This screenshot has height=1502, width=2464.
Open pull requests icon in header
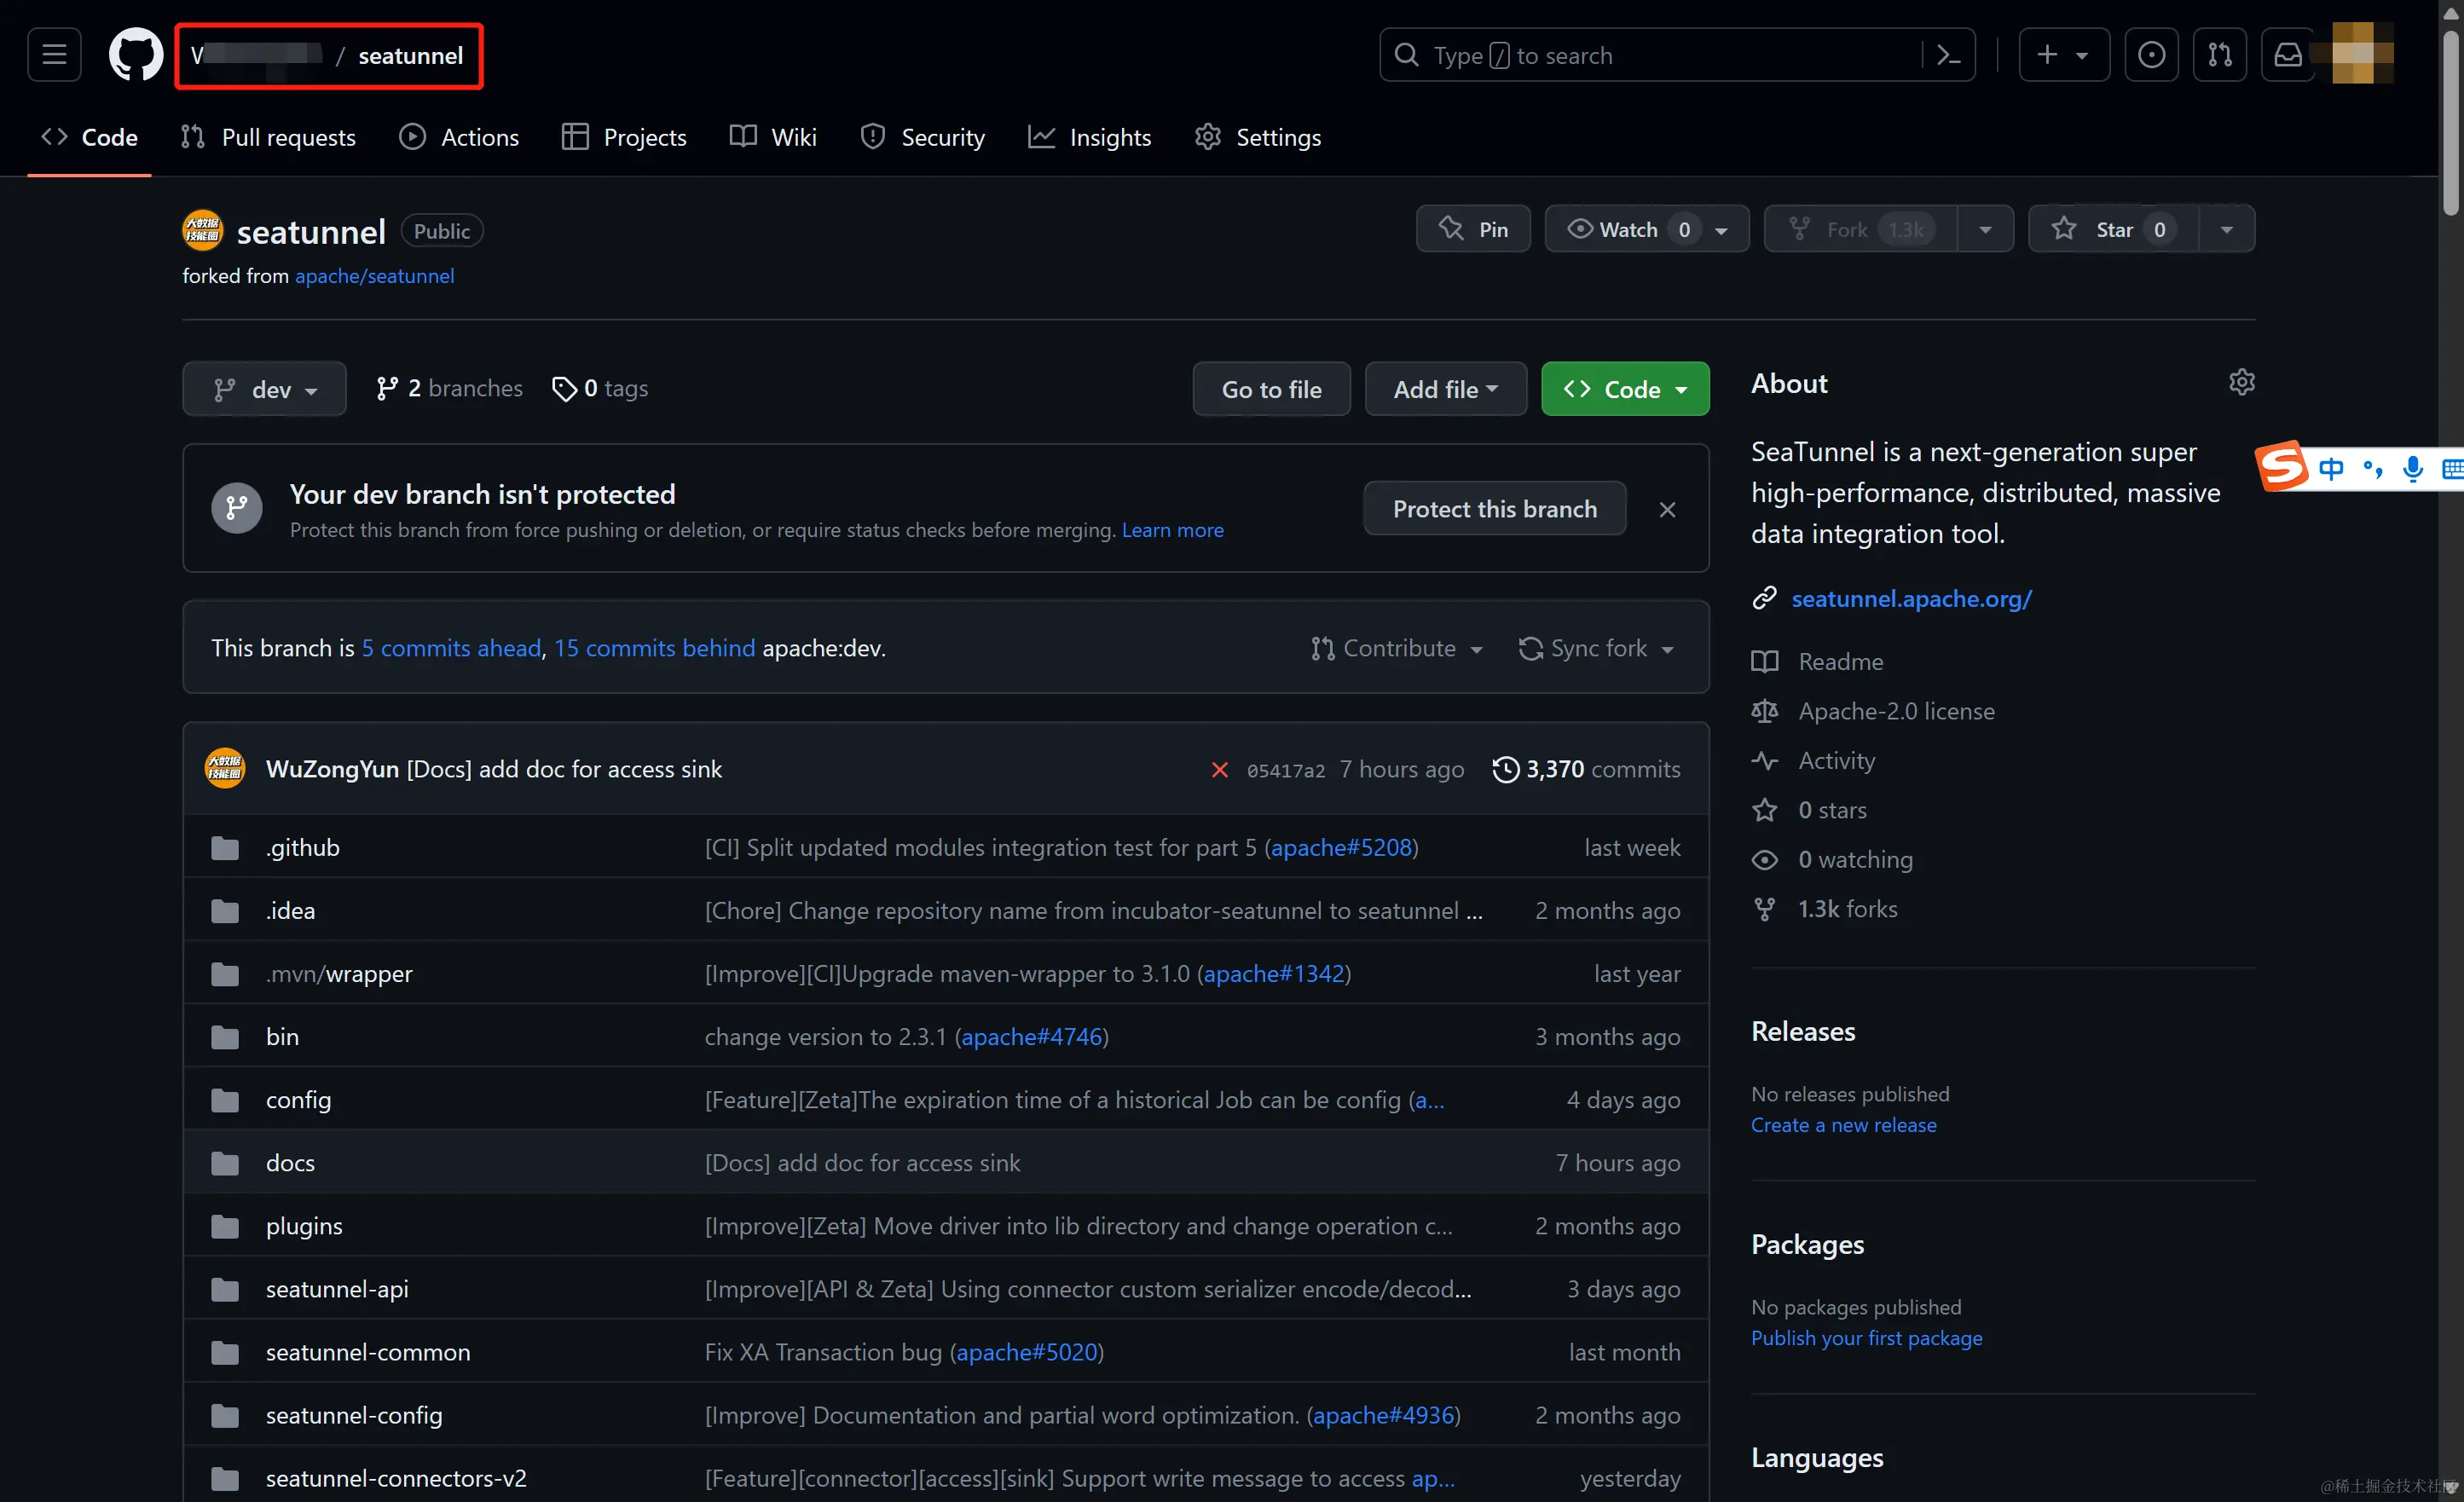pos(2219,55)
